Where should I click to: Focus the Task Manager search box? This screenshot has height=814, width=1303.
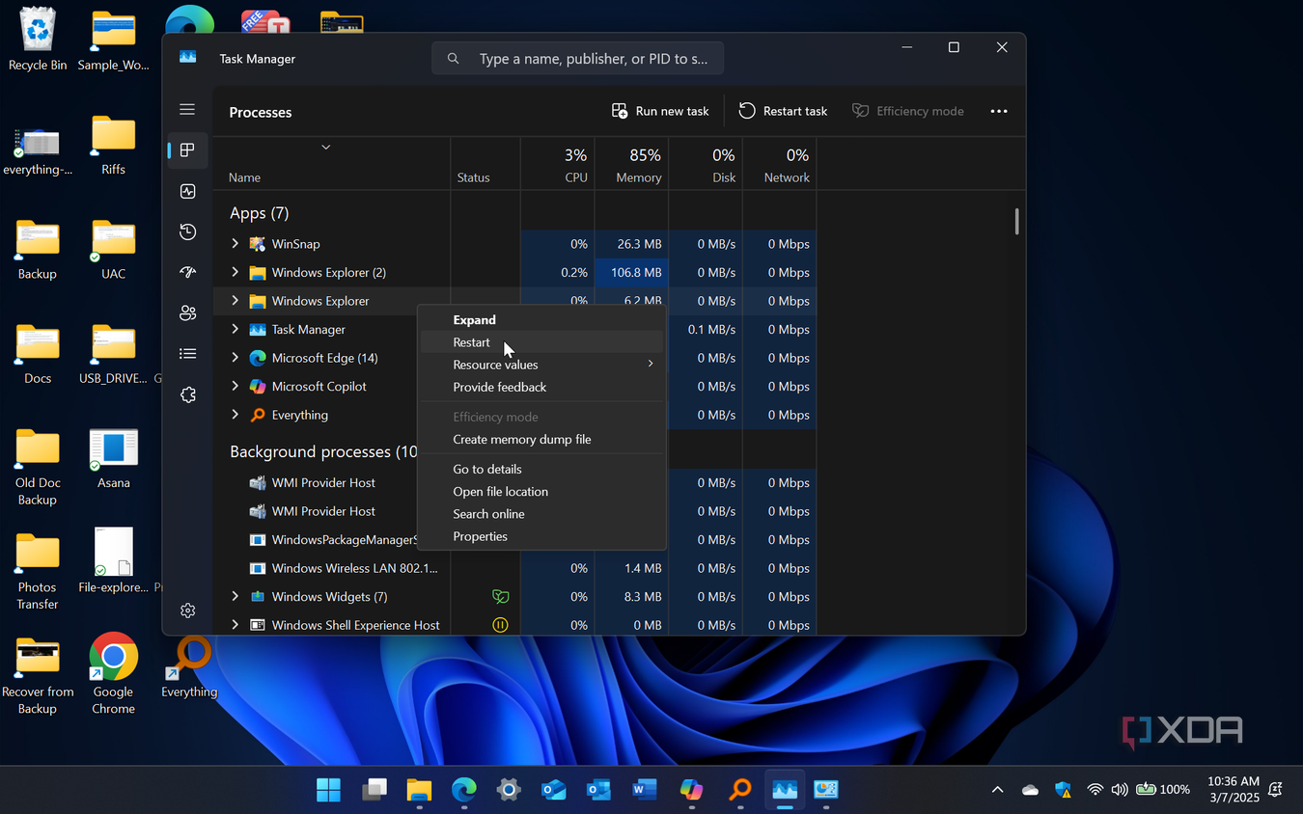coord(577,59)
